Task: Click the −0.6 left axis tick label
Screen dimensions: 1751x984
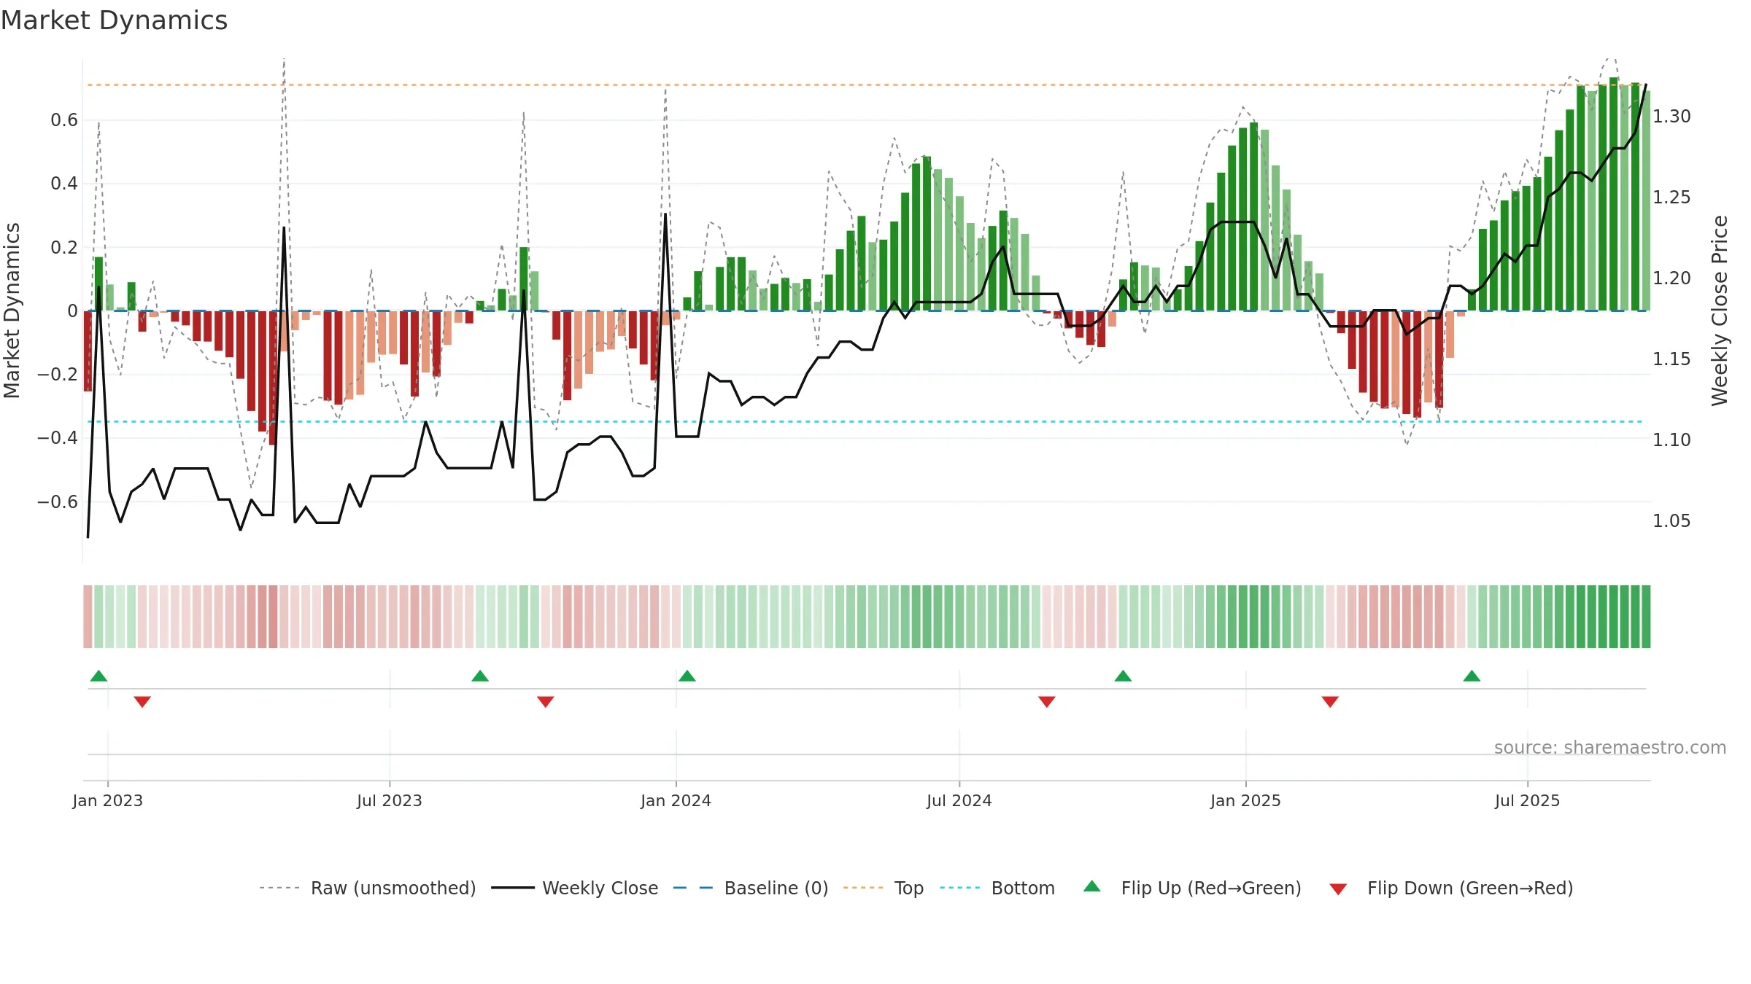Action: coord(58,502)
